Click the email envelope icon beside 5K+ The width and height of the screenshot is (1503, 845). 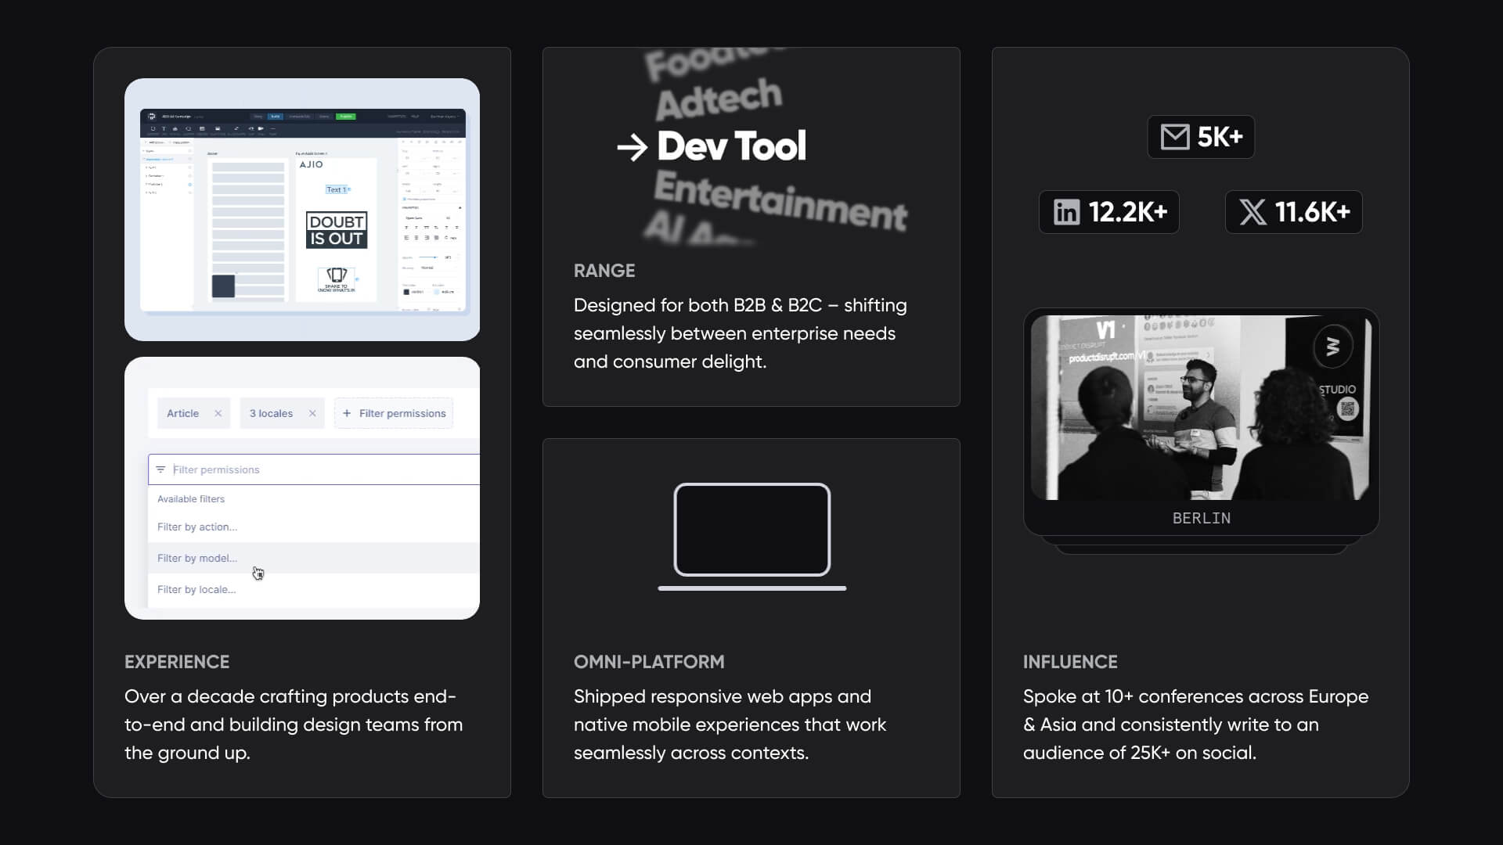coord(1174,137)
